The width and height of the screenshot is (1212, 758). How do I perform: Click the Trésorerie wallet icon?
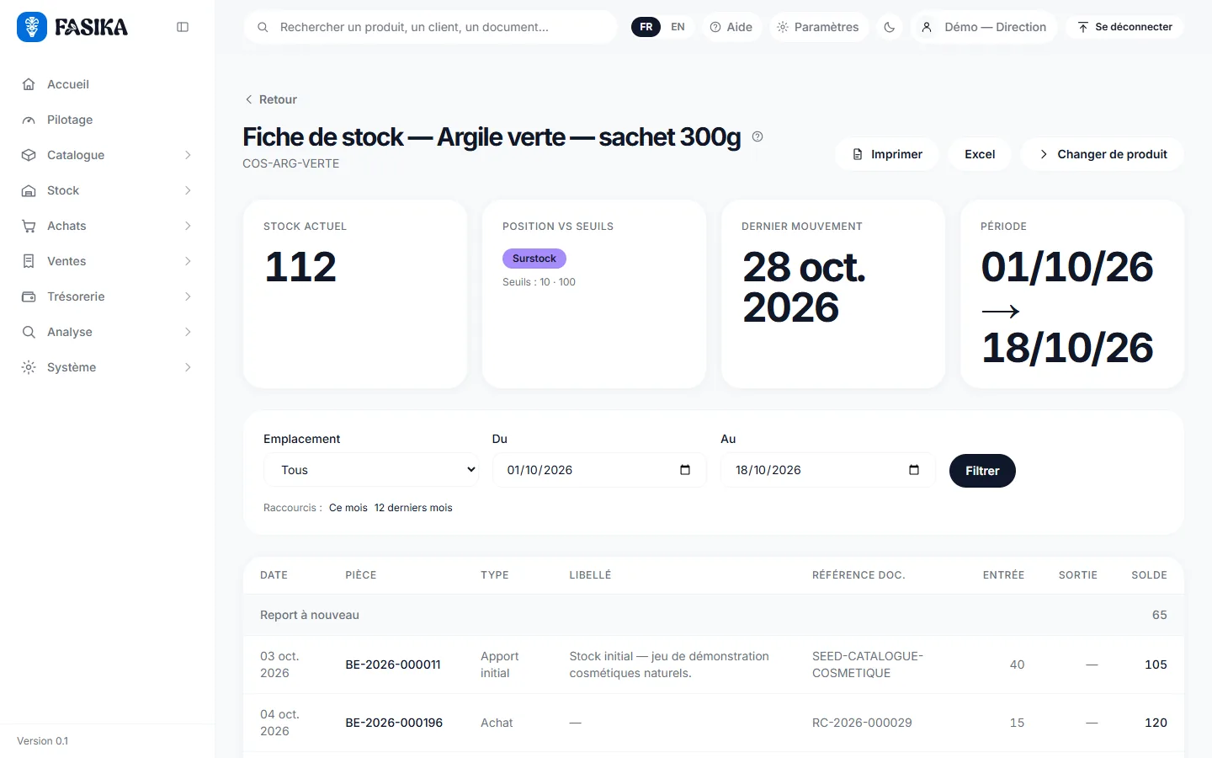29,296
